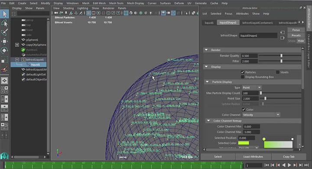Activate the Rotate tool in the toolbox
The image size is (312, 169).
point(4,50)
